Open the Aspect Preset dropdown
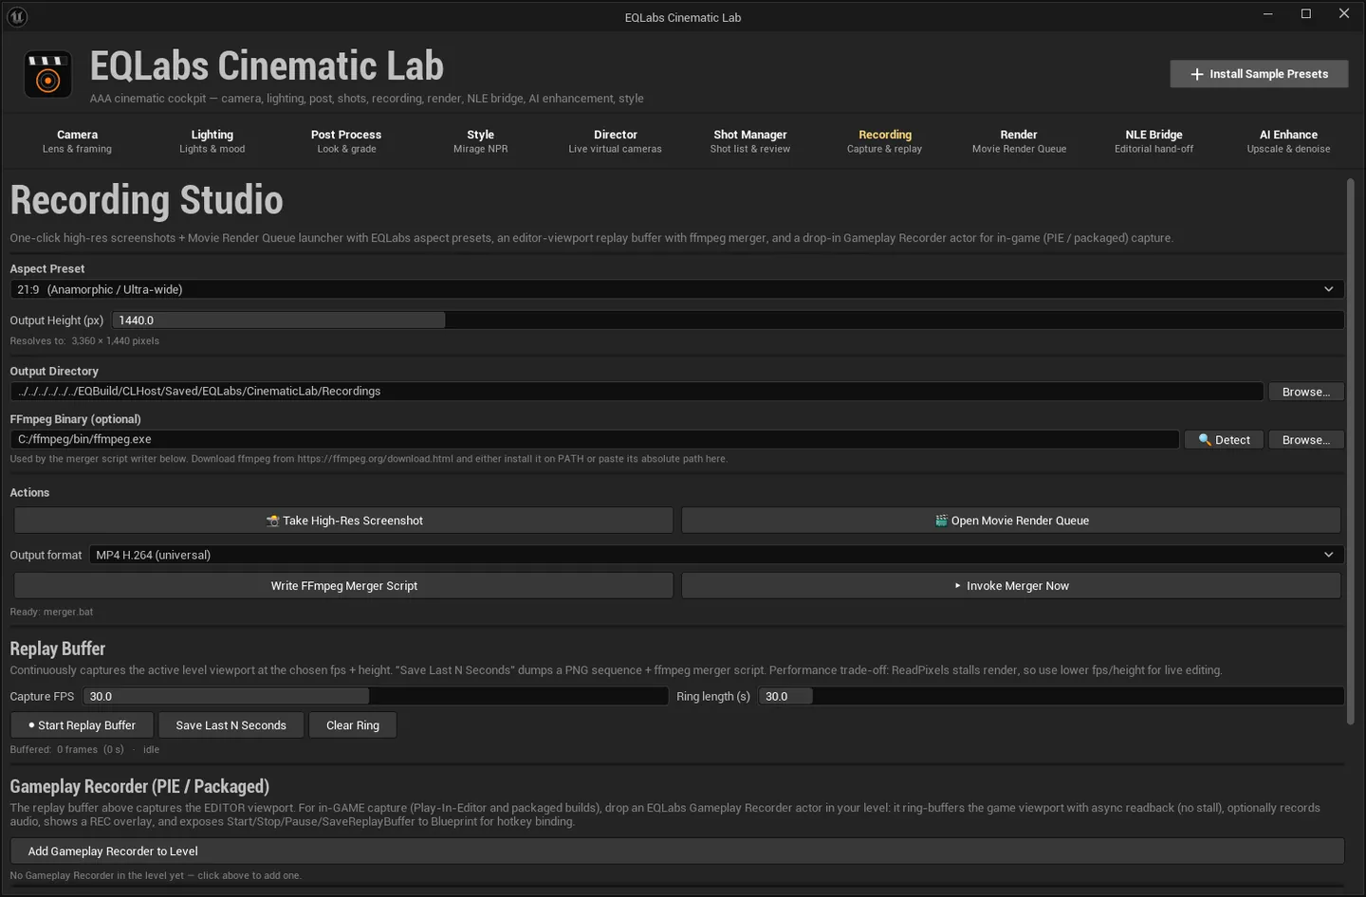 [677, 289]
